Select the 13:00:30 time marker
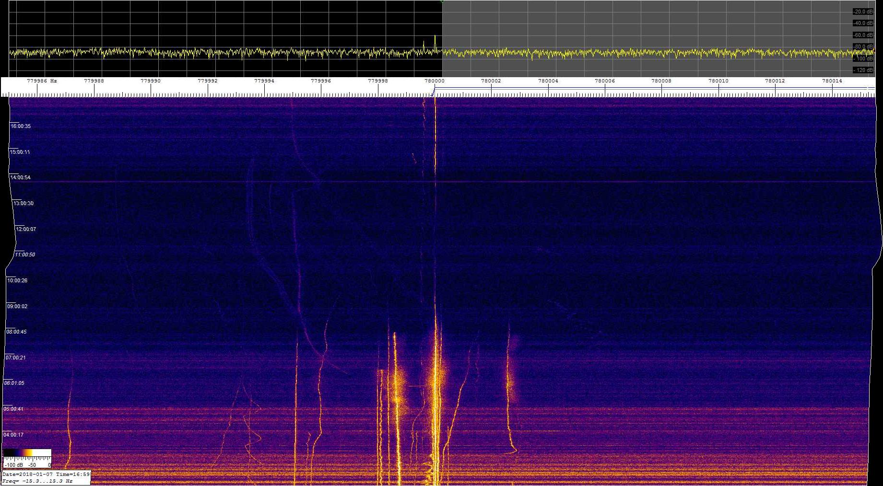The image size is (883, 486). [24, 203]
